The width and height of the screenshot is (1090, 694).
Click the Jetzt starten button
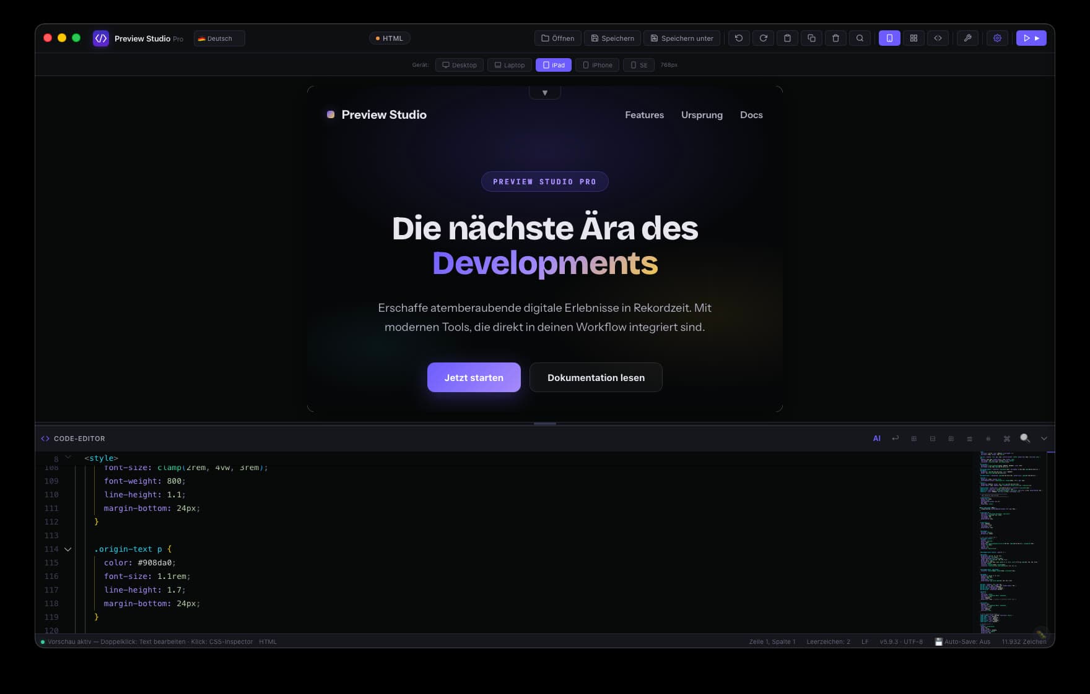[474, 377]
